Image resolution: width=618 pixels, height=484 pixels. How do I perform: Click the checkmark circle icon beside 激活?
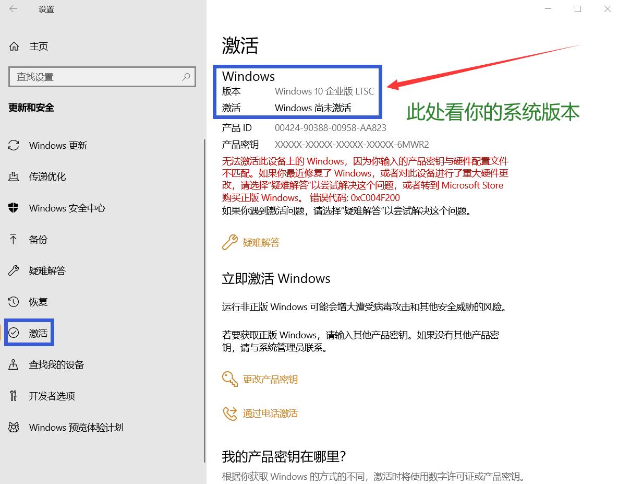[14, 333]
